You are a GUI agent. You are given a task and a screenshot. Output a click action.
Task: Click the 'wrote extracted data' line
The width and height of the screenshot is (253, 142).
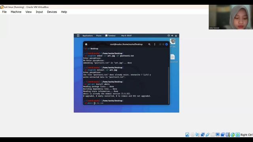click(x=104, y=77)
